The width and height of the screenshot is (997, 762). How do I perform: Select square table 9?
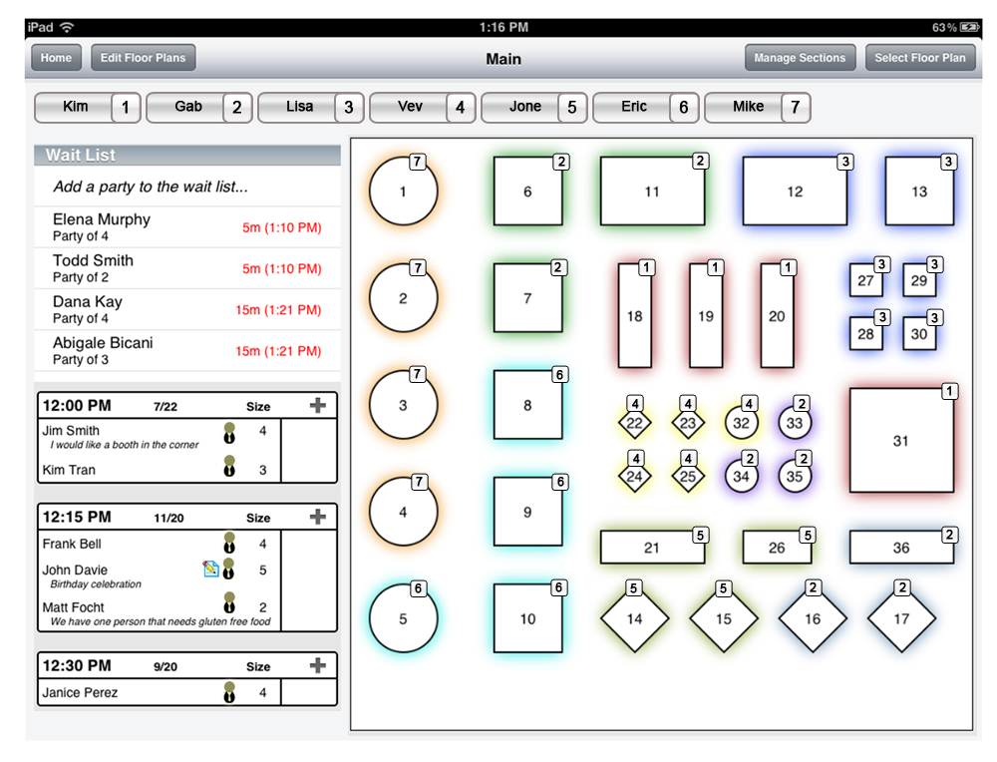click(x=527, y=512)
